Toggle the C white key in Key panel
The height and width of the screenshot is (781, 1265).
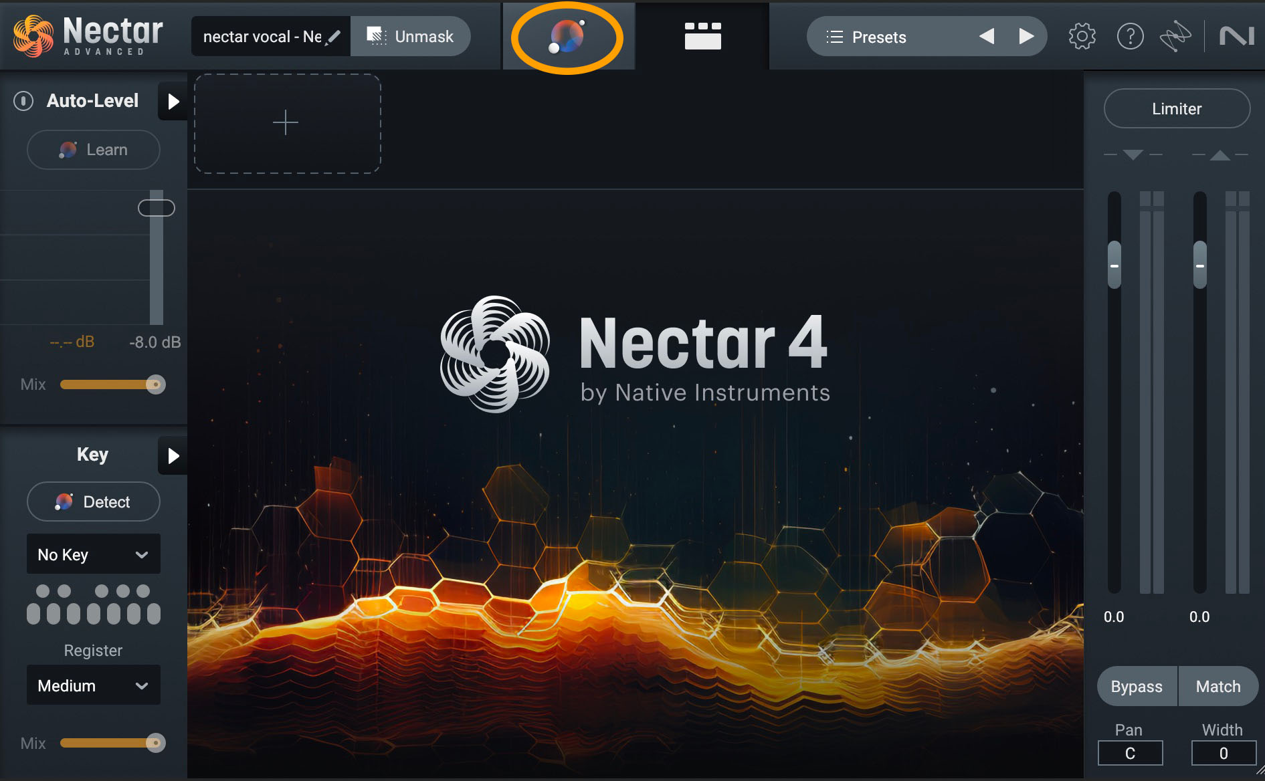point(33,613)
